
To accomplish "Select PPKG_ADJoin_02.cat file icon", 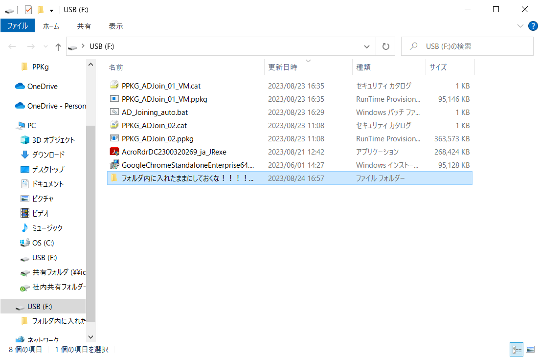I will tap(114, 125).
